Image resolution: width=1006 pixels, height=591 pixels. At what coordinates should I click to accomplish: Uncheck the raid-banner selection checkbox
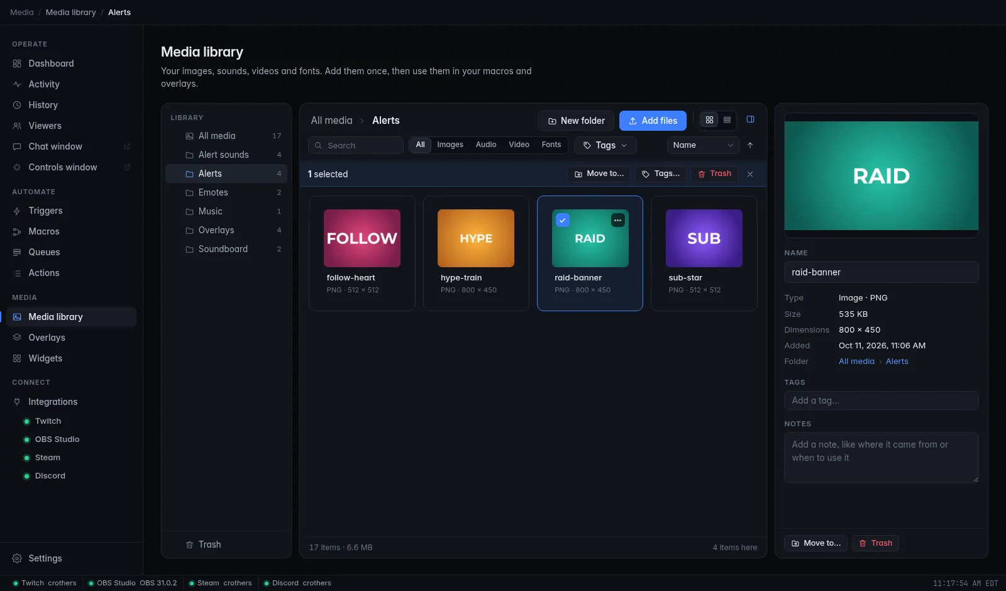pos(563,220)
